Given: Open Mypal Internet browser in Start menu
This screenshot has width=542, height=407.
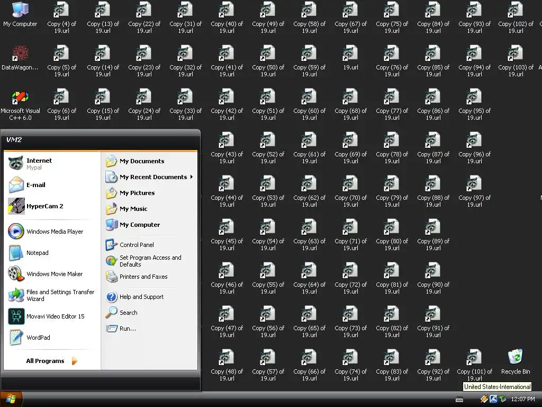Looking at the screenshot, I should pyautogui.click(x=52, y=163).
